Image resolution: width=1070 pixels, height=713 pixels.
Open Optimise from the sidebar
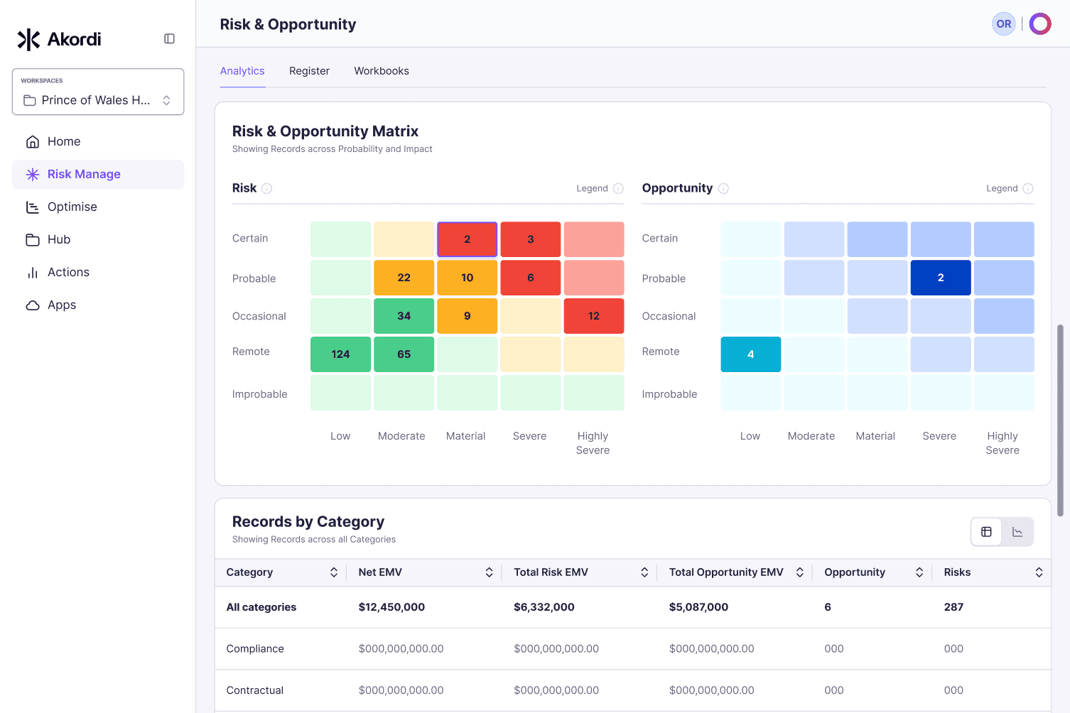coord(98,207)
